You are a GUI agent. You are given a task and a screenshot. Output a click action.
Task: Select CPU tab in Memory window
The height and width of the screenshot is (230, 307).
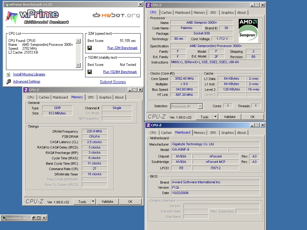31,97
